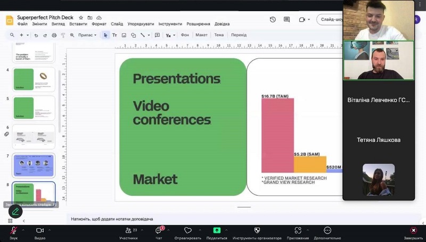Click the insert image icon

[x=124, y=35]
